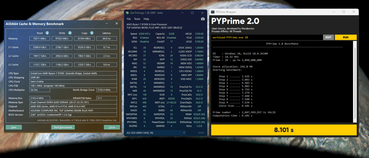Open the File menu in ZenTimings
This screenshot has height=158, width=369.
click(x=129, y=19)
